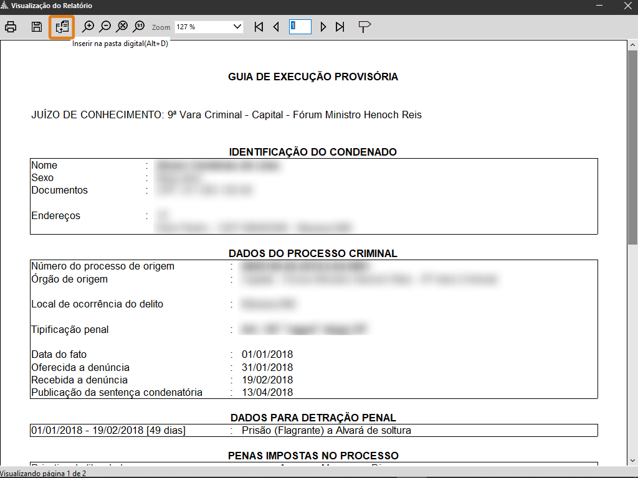
Task: Click the Recebida a denúncia label
Action: tap(79, 380)
